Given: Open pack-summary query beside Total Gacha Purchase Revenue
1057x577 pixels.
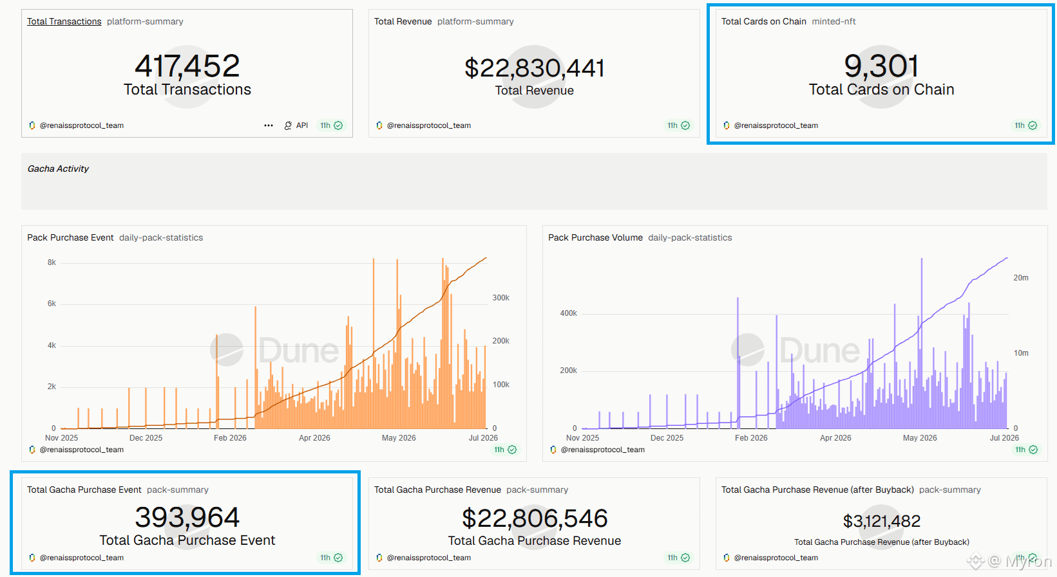Looking at the screenshot, I should pyautogui.click(x=537, y=490).
